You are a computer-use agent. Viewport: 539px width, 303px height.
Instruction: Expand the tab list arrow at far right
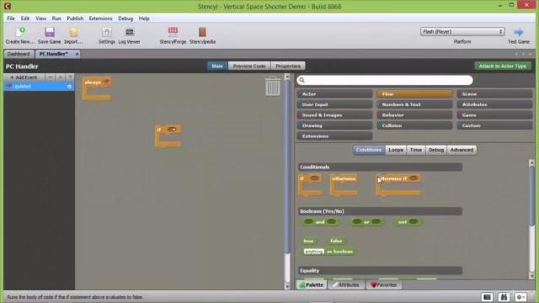coord(531,54)
